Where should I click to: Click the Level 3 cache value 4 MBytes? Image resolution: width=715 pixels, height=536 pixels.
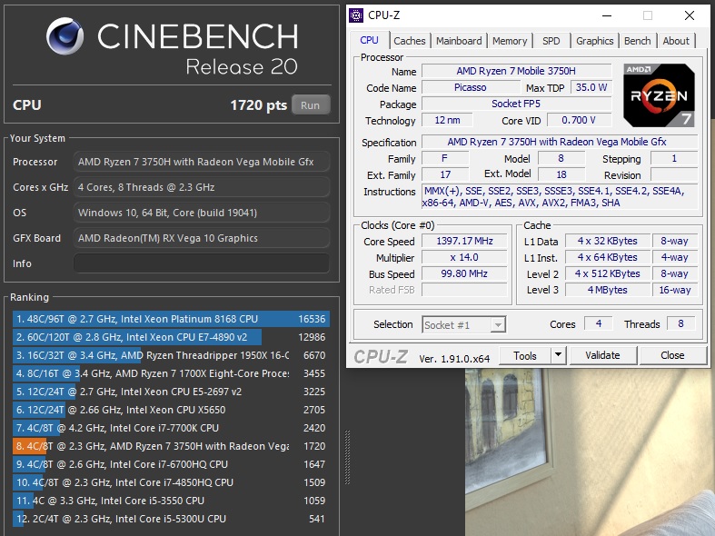(x=608, y=291)
